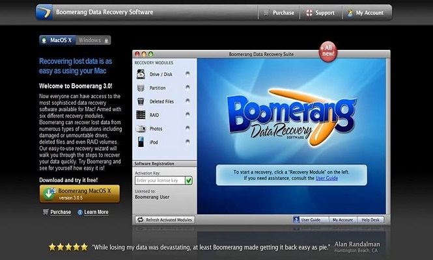This screenshot has height=260, width=433.
Task: Click the Photos label text
Action: [x=156, y=129]
